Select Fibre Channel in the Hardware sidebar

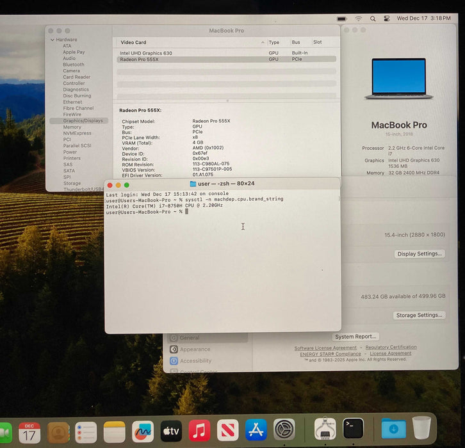click(78, 108)
